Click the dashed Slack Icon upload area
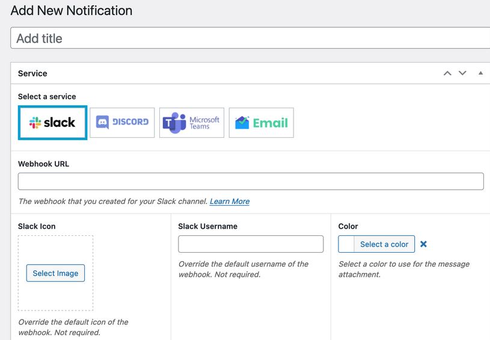490x340 pixels. coord(56,273)
